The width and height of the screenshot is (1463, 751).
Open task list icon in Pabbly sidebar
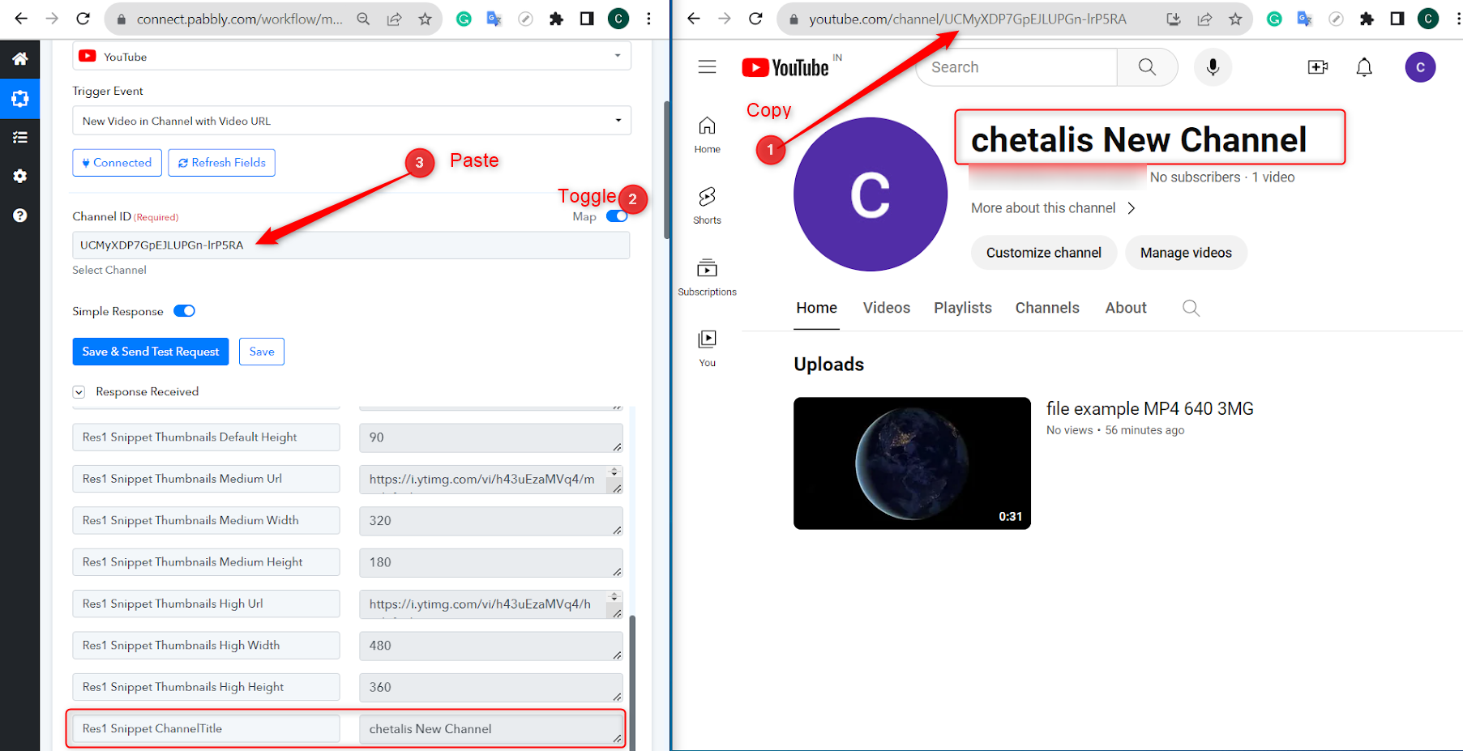[20, 138]
